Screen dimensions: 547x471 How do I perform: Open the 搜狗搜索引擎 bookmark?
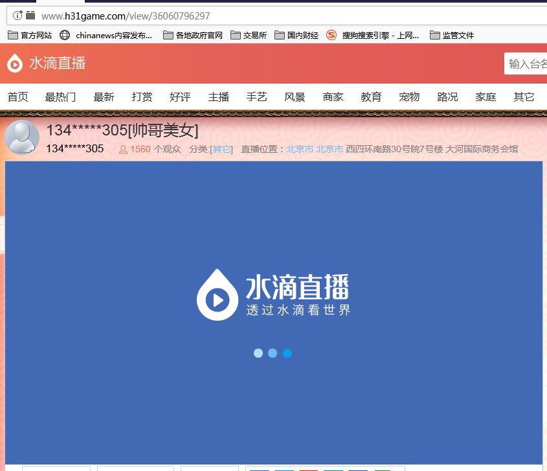pos(372,35)
